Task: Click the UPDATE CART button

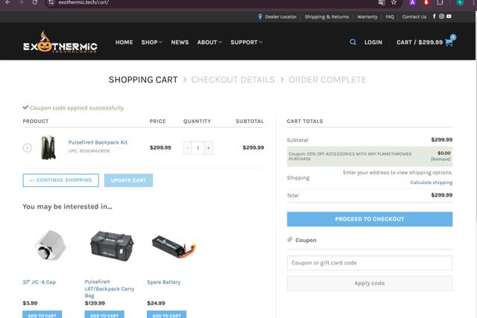Action: click(128, 180)
